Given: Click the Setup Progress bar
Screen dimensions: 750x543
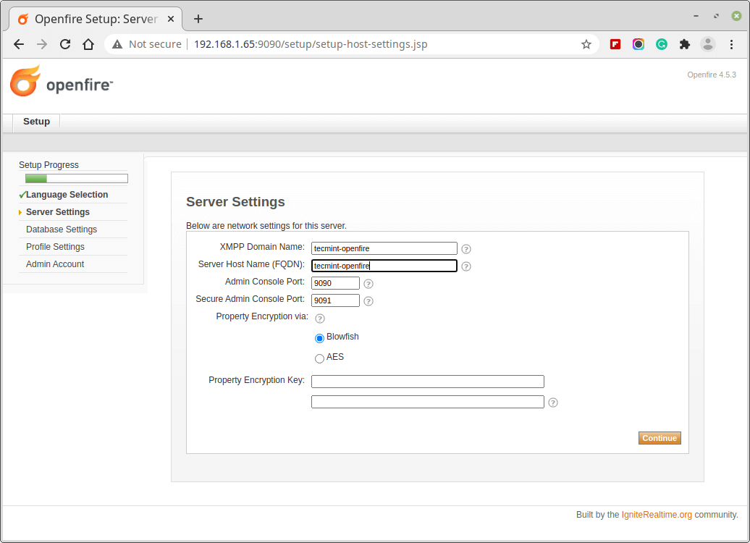Looking at the screenshot, I should pos(77,179).
